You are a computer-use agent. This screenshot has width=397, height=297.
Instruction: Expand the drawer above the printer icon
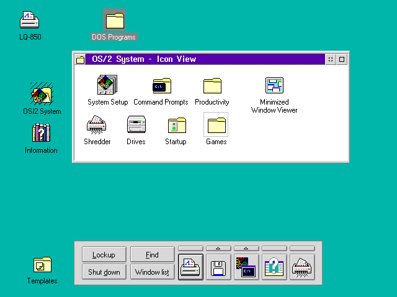[x=190, y=249]
